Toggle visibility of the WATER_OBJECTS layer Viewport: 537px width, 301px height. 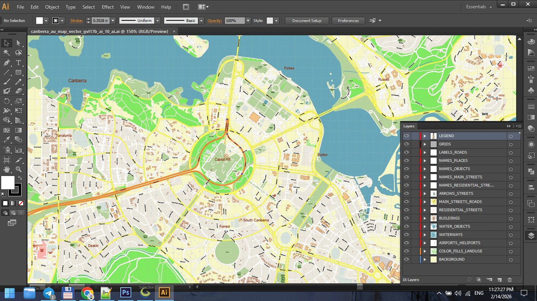pyautogui.click(x=406, y=226)
